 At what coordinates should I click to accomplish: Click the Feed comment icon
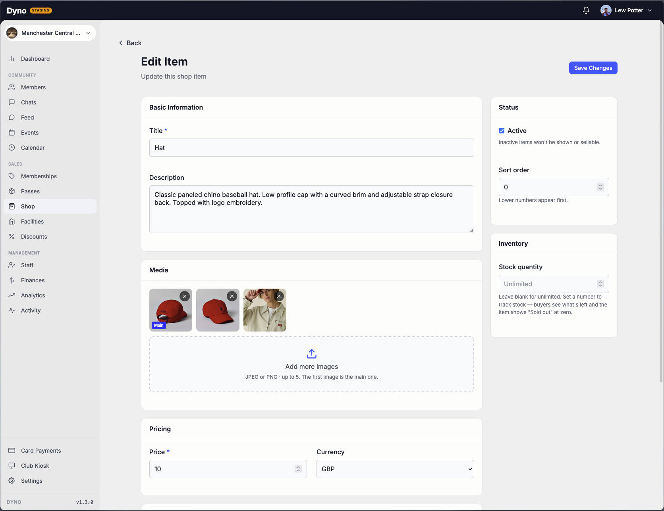click(12, 118)
